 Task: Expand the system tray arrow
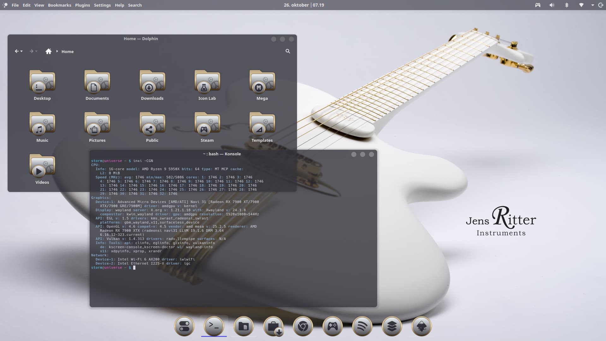pyautogui.click(x=592, y=5)
